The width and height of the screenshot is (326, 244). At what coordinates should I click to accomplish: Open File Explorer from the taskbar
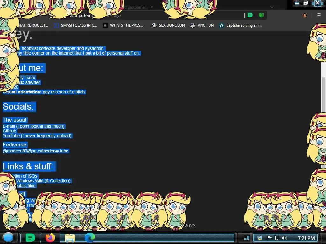[70, 238]
